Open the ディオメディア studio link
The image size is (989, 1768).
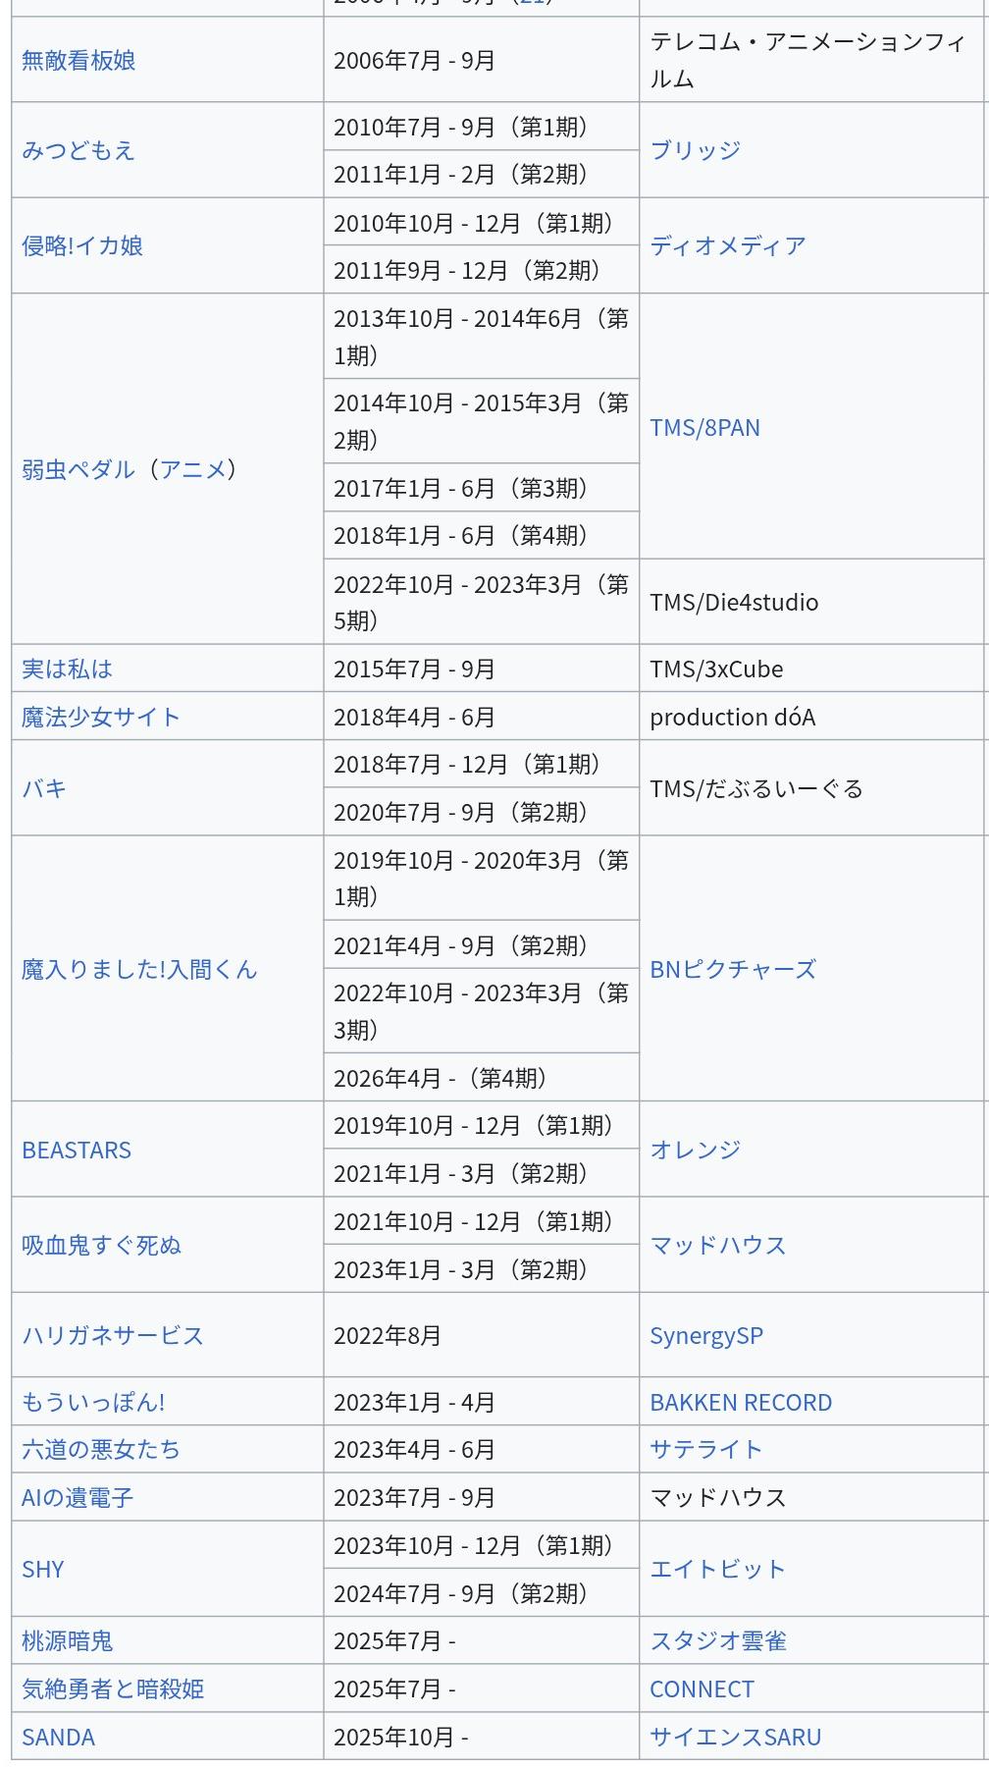[728, 246]
